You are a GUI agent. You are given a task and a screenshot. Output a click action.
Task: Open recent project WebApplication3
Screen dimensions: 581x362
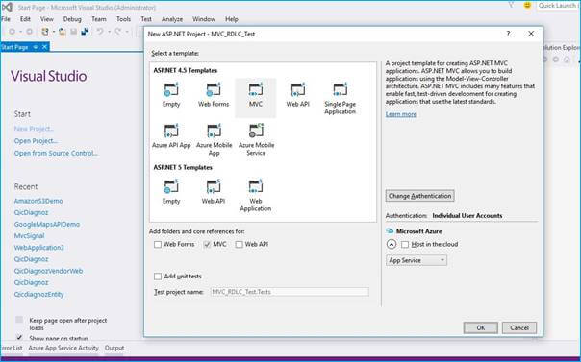pyautogui.click(x=38, y=248)
